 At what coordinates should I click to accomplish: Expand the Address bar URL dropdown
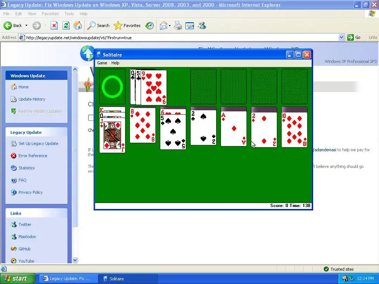click(x=341, y=37)
